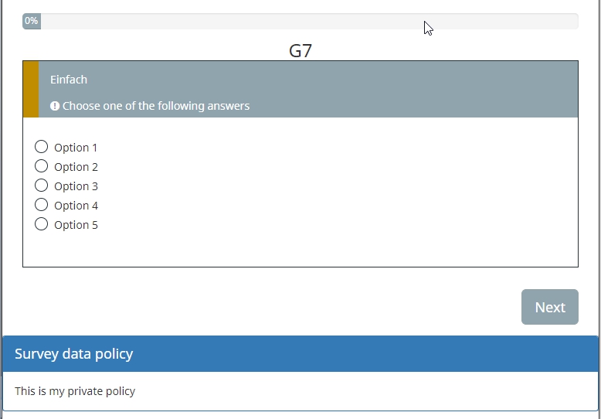
Task: Pick the Option 3 radio circle
Action: pyautogui.click(x=42, y=186)
